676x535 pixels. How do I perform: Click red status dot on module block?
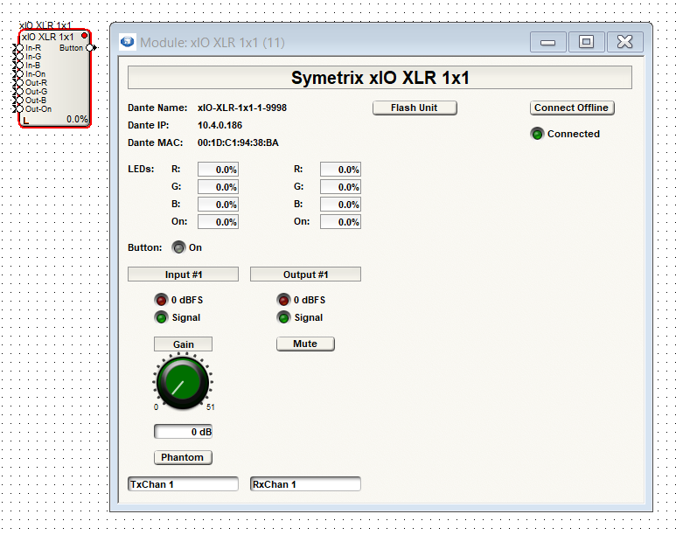pos(85,36)
